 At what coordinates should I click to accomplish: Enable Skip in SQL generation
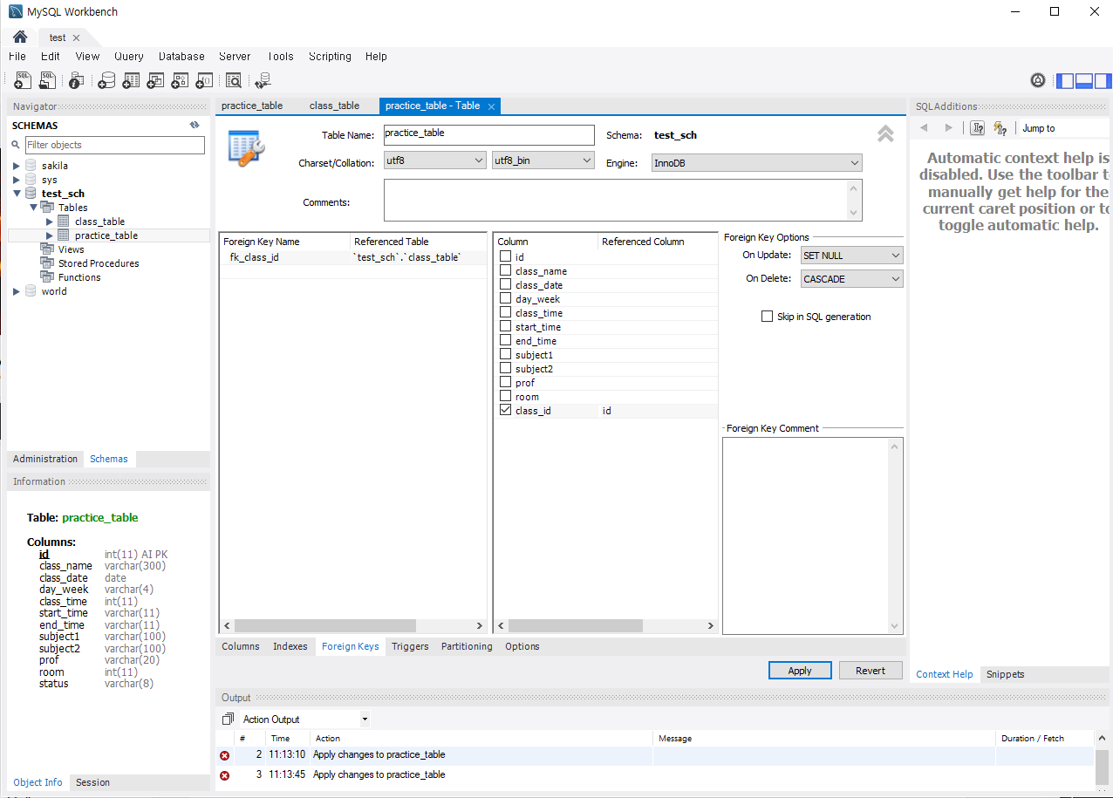pyautogui.click(x=768, y=317)
